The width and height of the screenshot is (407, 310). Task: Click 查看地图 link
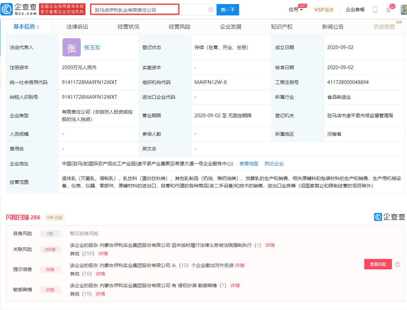(249, 164)
